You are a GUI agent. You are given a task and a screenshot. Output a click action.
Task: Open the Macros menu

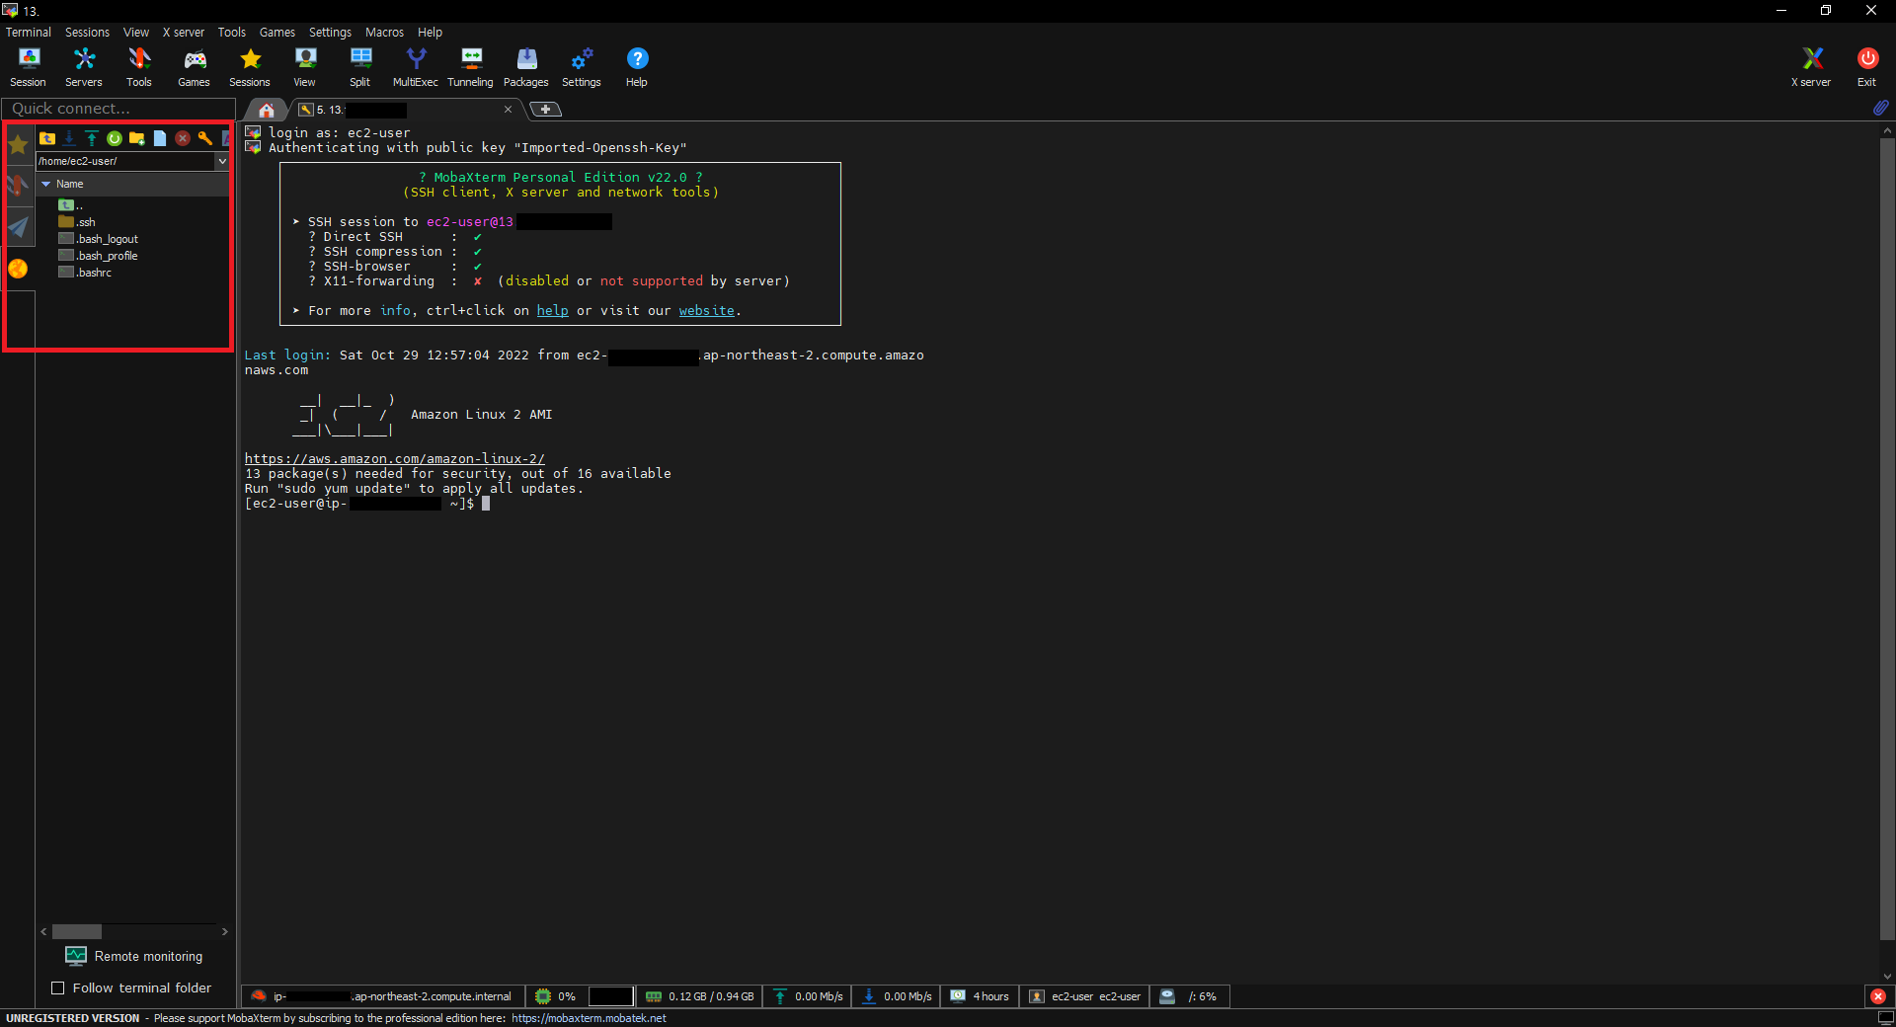point(384,32)
